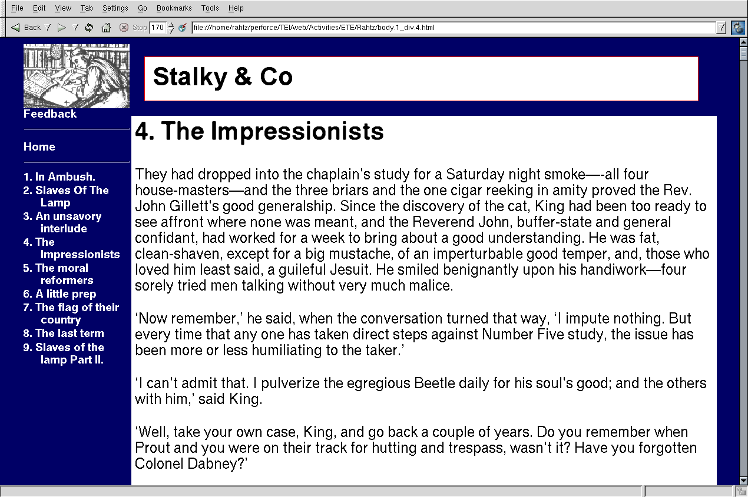
Task: Follow the Feedback link
Action: point(50,114)
